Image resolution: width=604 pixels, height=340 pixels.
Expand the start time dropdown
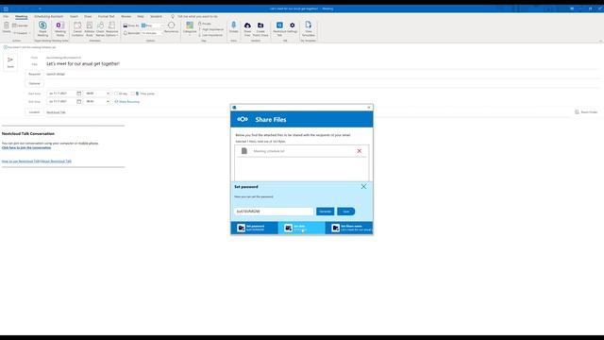pyautogui.click(x=108, y=93)
